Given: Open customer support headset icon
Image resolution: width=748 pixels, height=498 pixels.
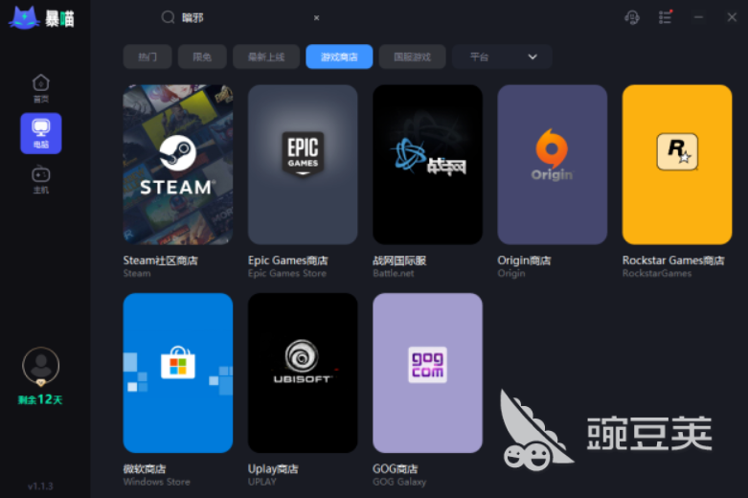Looking at the screenshot, I should tap(631, 17).
